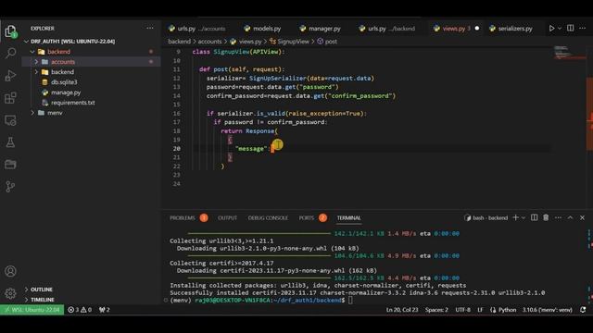Change end of line sequence LF
593x333 pixels.
(x=480, y=310)
